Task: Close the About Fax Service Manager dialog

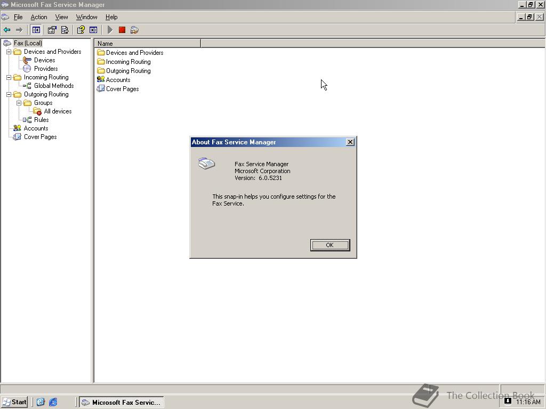Action: click(350, 142)
